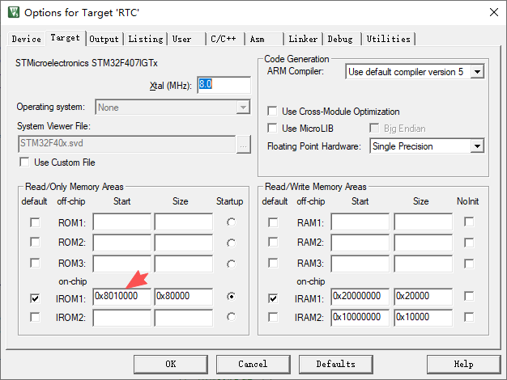Uncheck the IRAM1 default checkbox
This screenshot has height=380, width=507.
[x=273, y=298]
